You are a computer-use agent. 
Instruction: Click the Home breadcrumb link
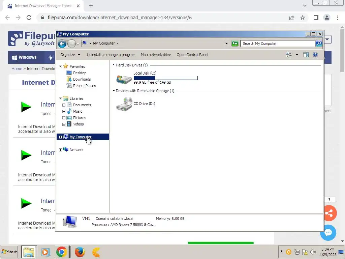click(x=17, y=69)
